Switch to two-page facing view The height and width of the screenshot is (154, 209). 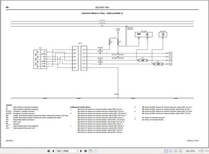click(x=176, y=151)
